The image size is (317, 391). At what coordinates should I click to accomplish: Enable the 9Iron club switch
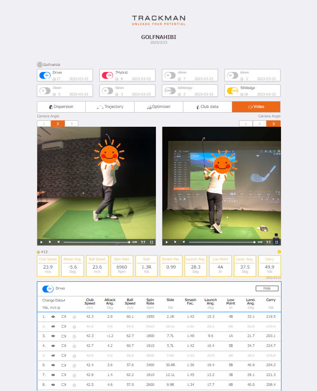108,91
